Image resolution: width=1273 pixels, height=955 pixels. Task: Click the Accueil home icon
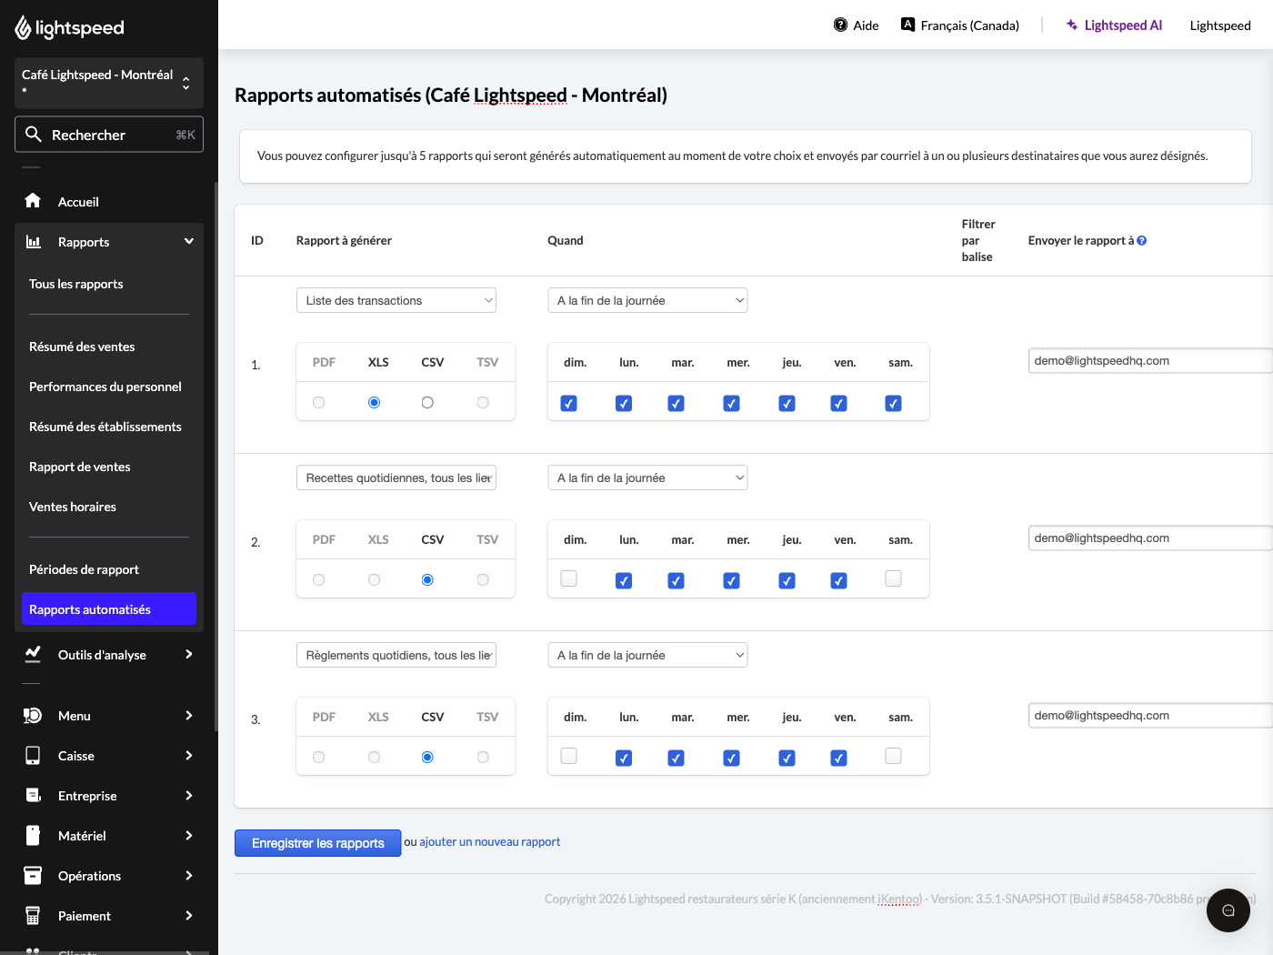[33, 201]
